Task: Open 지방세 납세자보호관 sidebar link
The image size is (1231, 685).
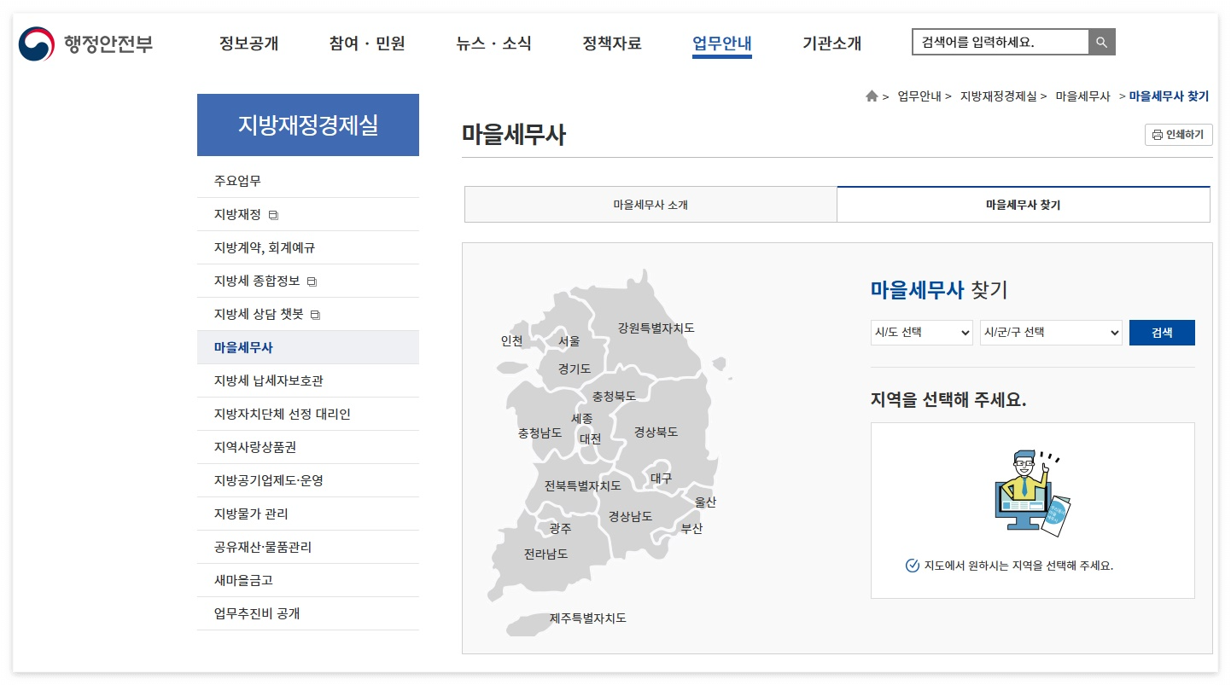Action: [x=308, y=380]
